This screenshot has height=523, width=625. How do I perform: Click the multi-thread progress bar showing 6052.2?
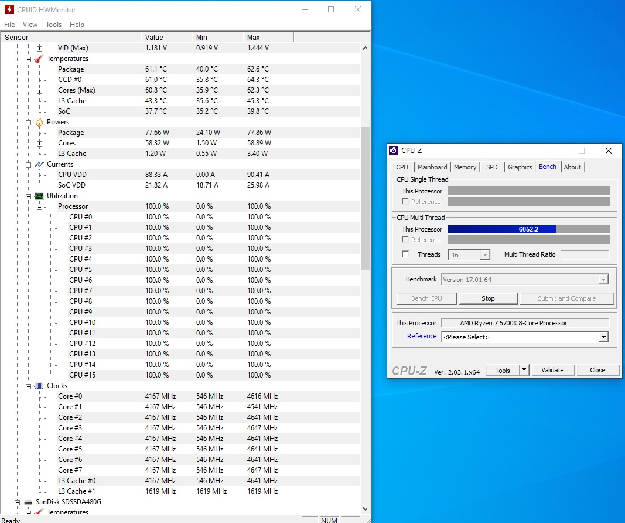pos(528,229)
